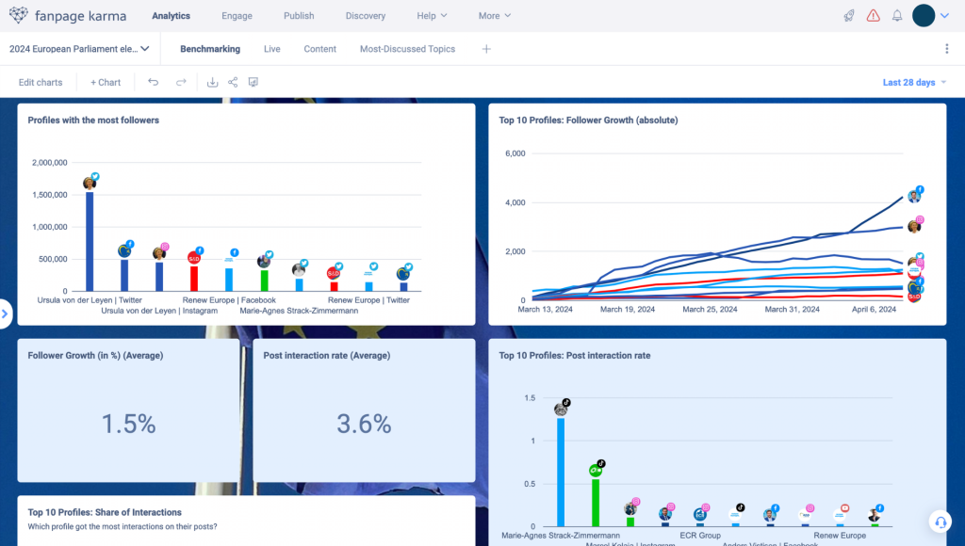Image resolution: width=965 pixels, height=546 pixels.
Task: Expand the More menu
Action: click(x=494, y=16)
